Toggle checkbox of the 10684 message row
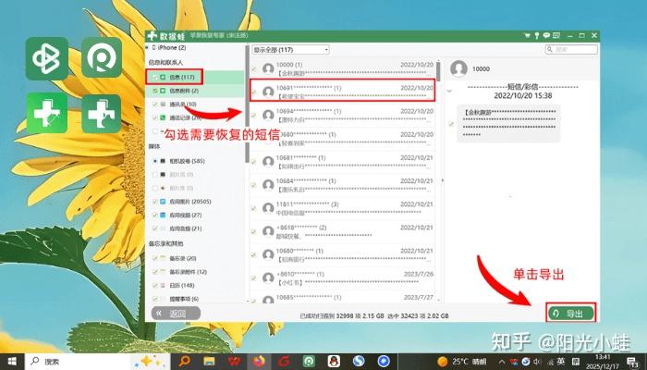647x370 pixels. (254, 185)
